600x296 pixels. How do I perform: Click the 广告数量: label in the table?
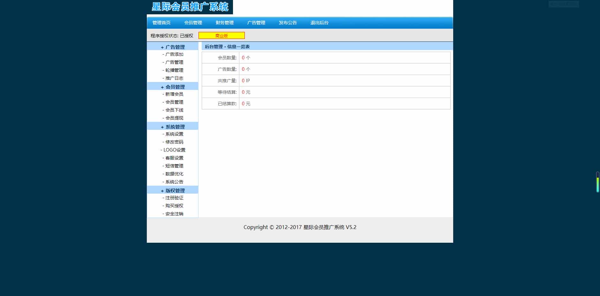click(227, 69)
